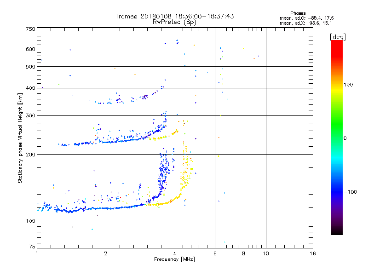
Task: Click the black bottom of the phase colorbar
Action: 337,231
